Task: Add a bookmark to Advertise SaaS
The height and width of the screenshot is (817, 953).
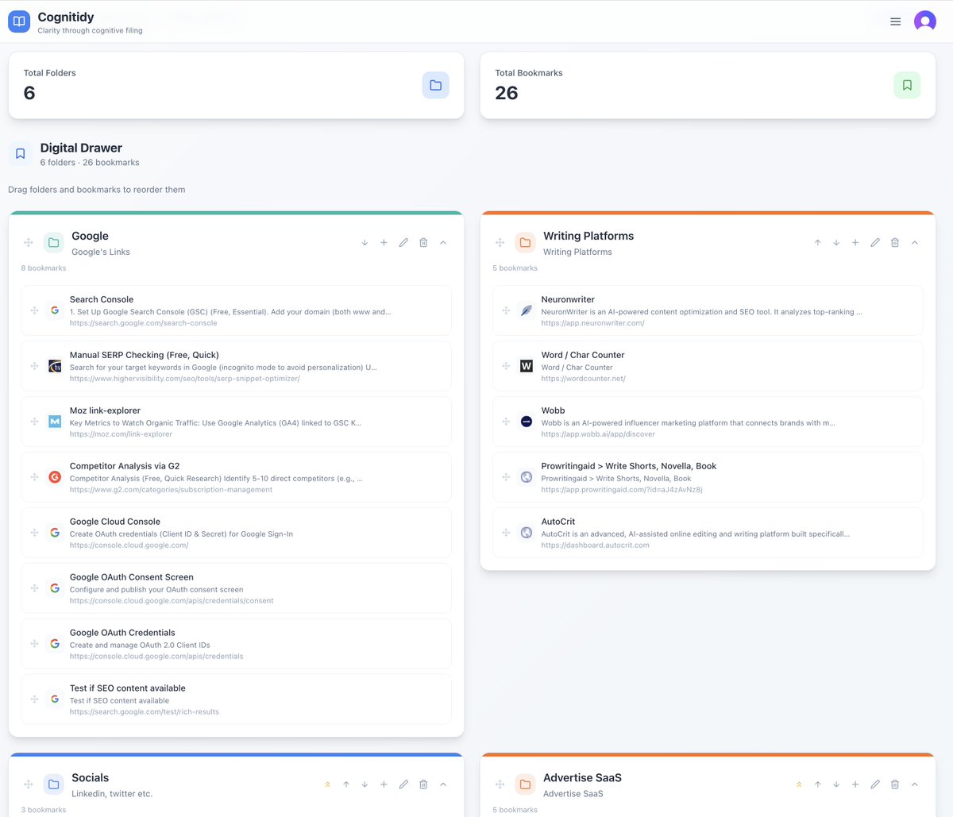Action: coord(855,784)
